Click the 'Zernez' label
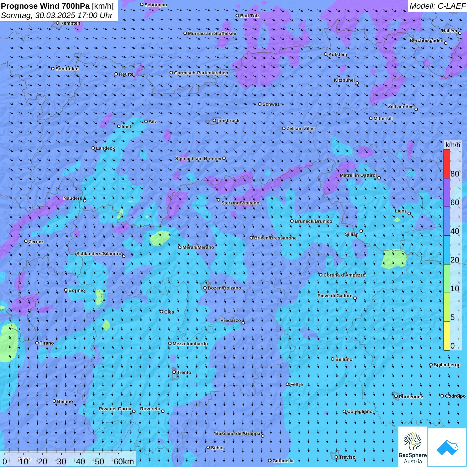The height and width of the screenshot is (467, 467). pos(36,242)
